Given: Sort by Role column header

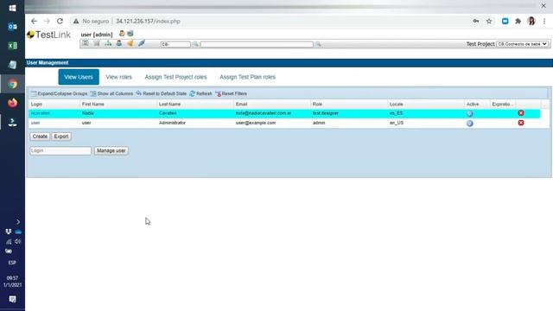Looking at the screenshot, I should pos(317,105).
